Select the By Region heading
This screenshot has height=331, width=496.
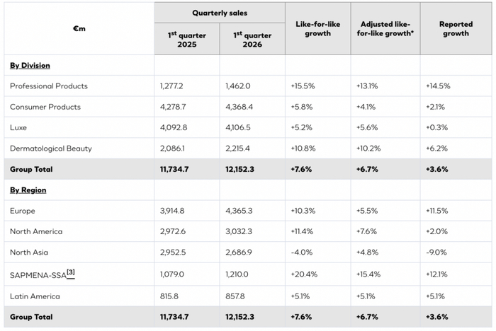coord(28,190)
